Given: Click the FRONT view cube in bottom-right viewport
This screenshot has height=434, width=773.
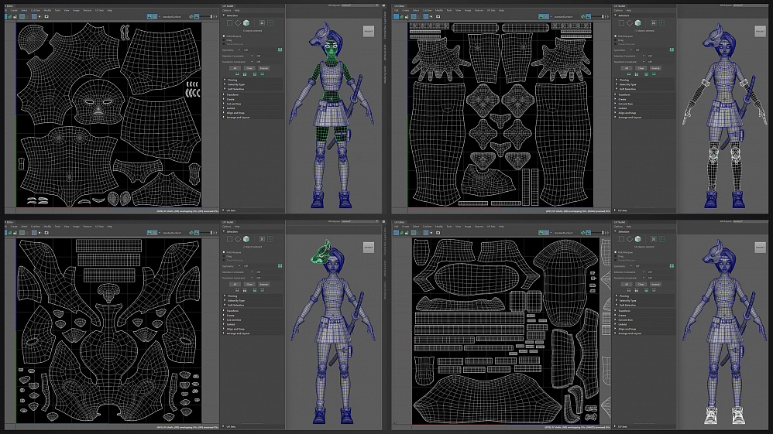Looking at the screenshot, I should [x=760, y=247].
